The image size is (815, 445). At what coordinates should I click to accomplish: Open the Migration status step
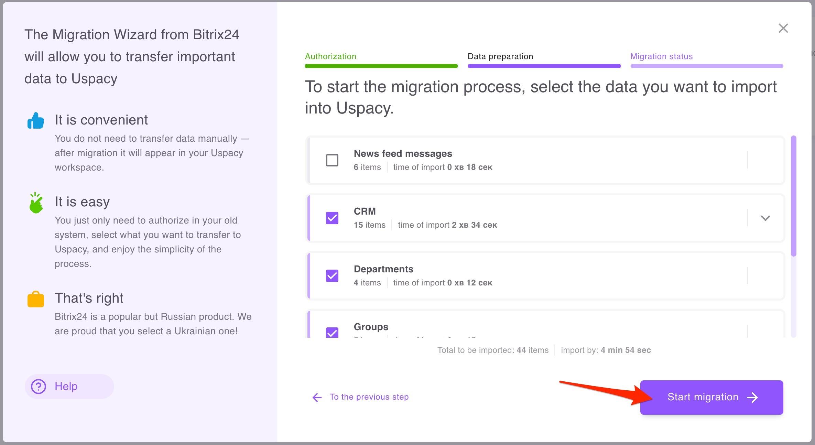pos(661,56)
